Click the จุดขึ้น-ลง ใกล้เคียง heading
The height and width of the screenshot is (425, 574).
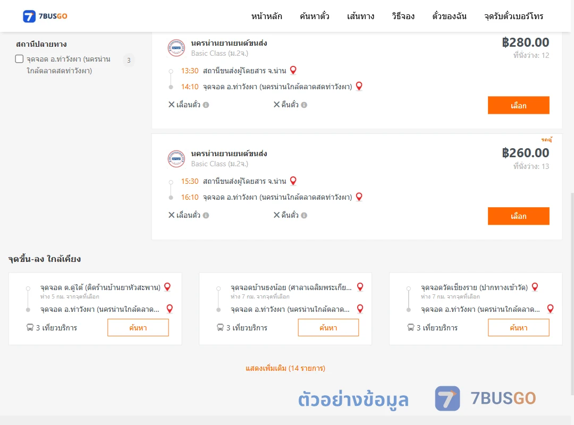click(45, 259)
